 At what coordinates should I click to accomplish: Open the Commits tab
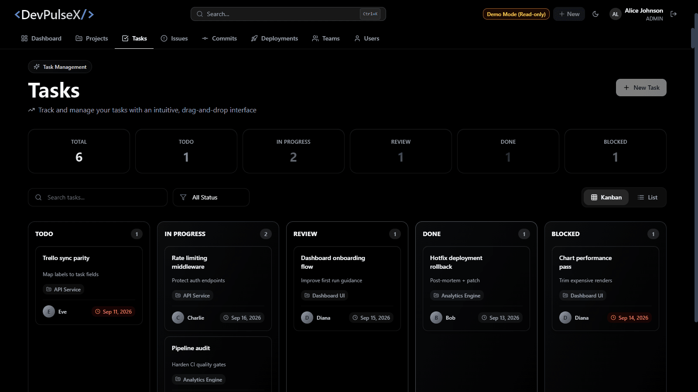[x=219, y=38]
